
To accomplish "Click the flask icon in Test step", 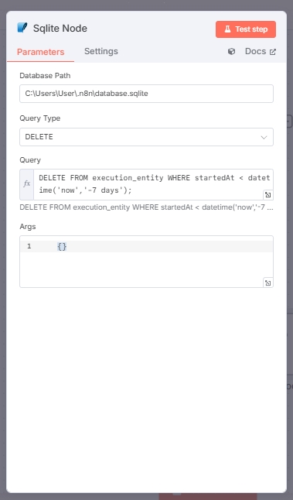I will point(227,29).
